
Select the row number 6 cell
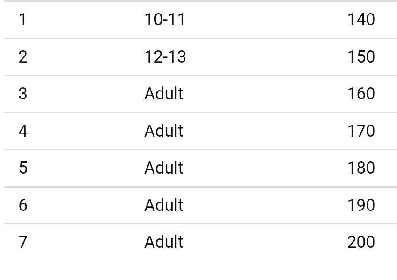[23, 205]
